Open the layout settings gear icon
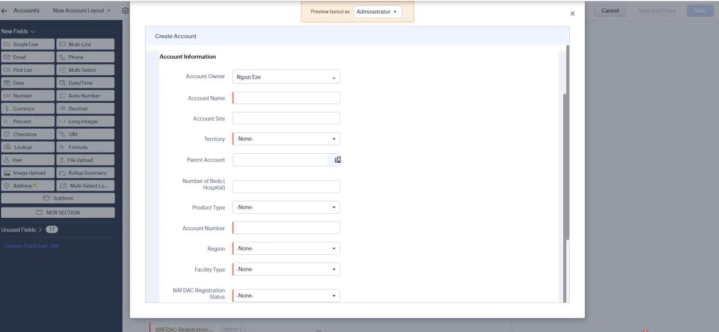 pyautogui.click(x=125, y=11)
